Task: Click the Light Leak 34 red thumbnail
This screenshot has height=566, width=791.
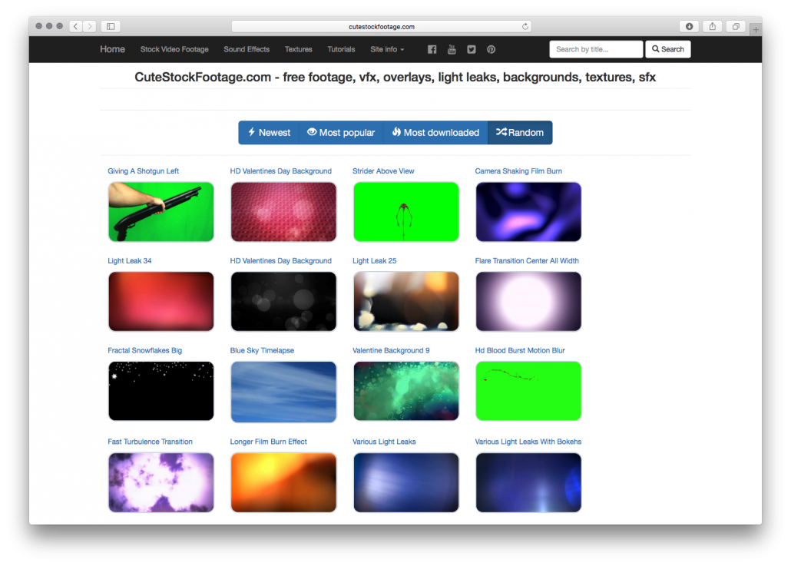Action: click(x=161, y=302)
